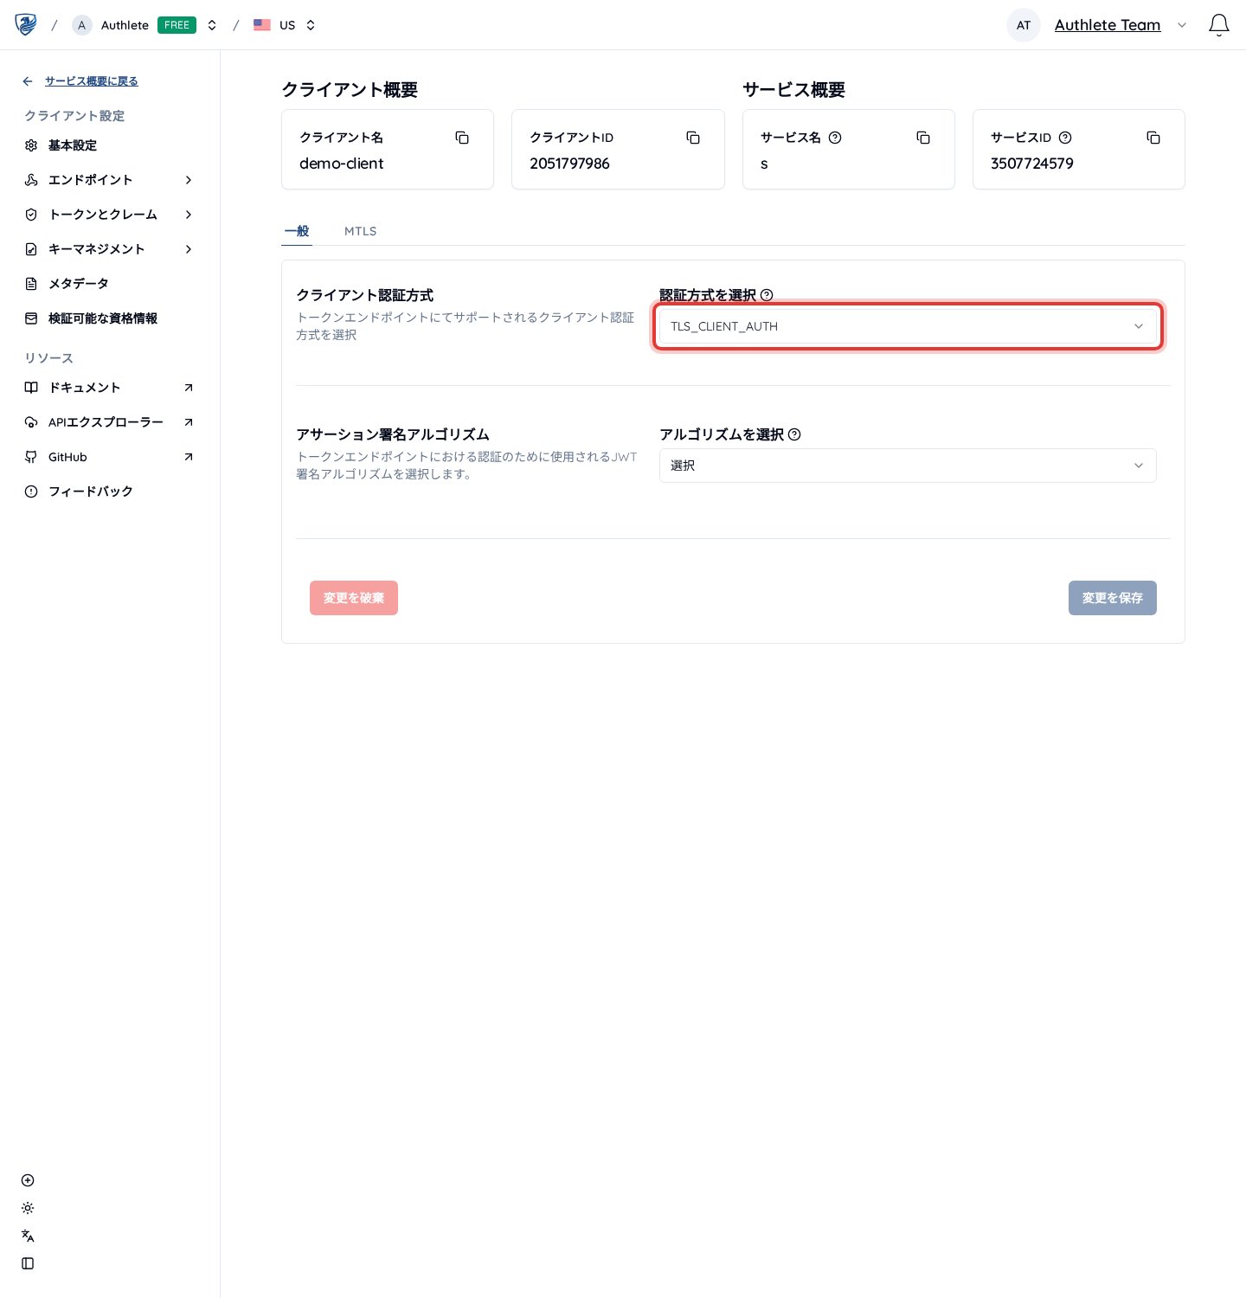Screen dimensions: 1246x1298
Task: Click the demo-client name value
Action: [x=341, y=164]
